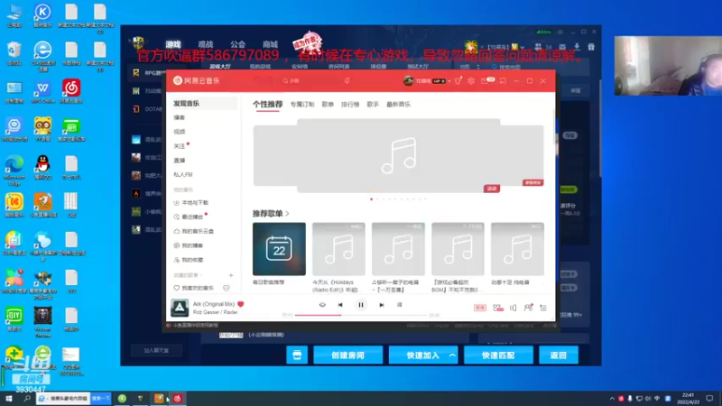Open the skin theme shirt icon
Screen dimensions: 722x406
click(x=458, y=80)
